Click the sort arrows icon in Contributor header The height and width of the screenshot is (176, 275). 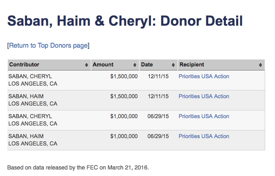click(86, 65)
